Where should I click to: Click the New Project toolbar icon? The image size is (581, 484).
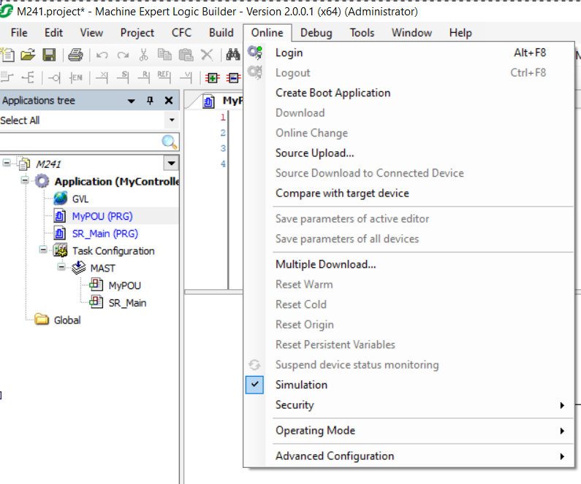(x=7, y=55)
